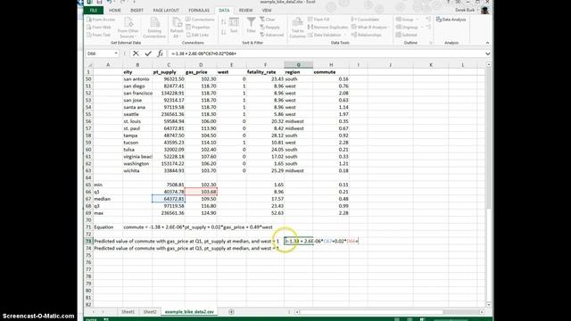This screenshot has width=571, height=321.
Task: Click the Connections button in Connections group
Action: tap(200, 20)
